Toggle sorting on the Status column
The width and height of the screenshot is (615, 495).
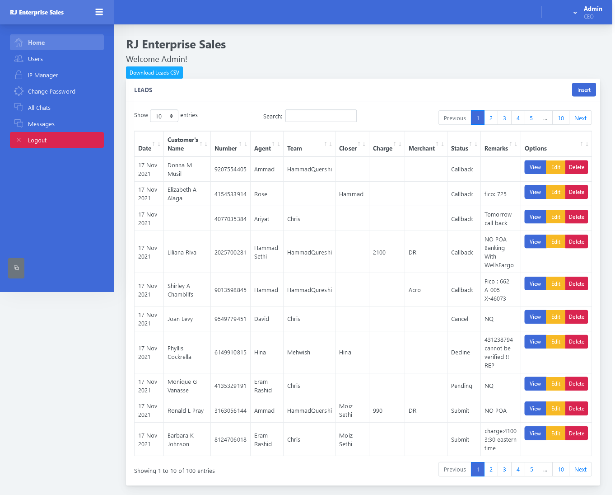(460, 148)
